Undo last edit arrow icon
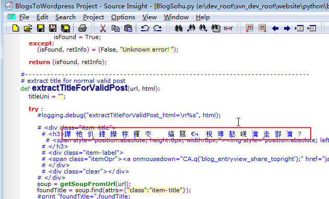This screenshot has height=199, width=329. tap(145, 28)
